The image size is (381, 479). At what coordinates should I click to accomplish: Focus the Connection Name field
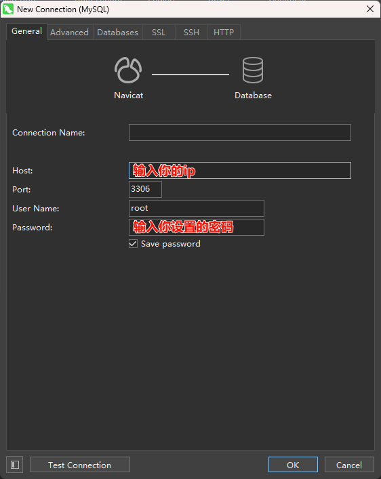tap(240, 132)
